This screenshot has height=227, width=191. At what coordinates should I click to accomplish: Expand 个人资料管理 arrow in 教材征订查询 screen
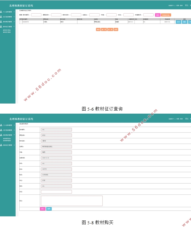tap(14, 12)
